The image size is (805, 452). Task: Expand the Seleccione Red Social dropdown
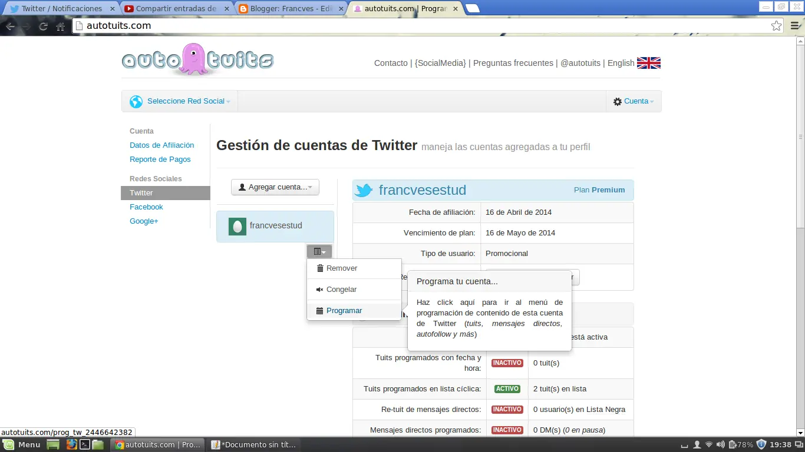(180, 101)
